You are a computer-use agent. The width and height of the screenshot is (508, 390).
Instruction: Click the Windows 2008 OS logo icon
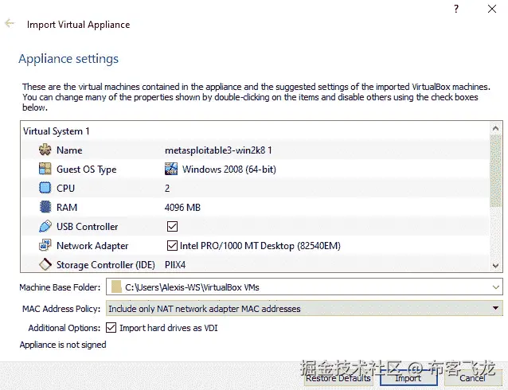click(x=171, y=169)
